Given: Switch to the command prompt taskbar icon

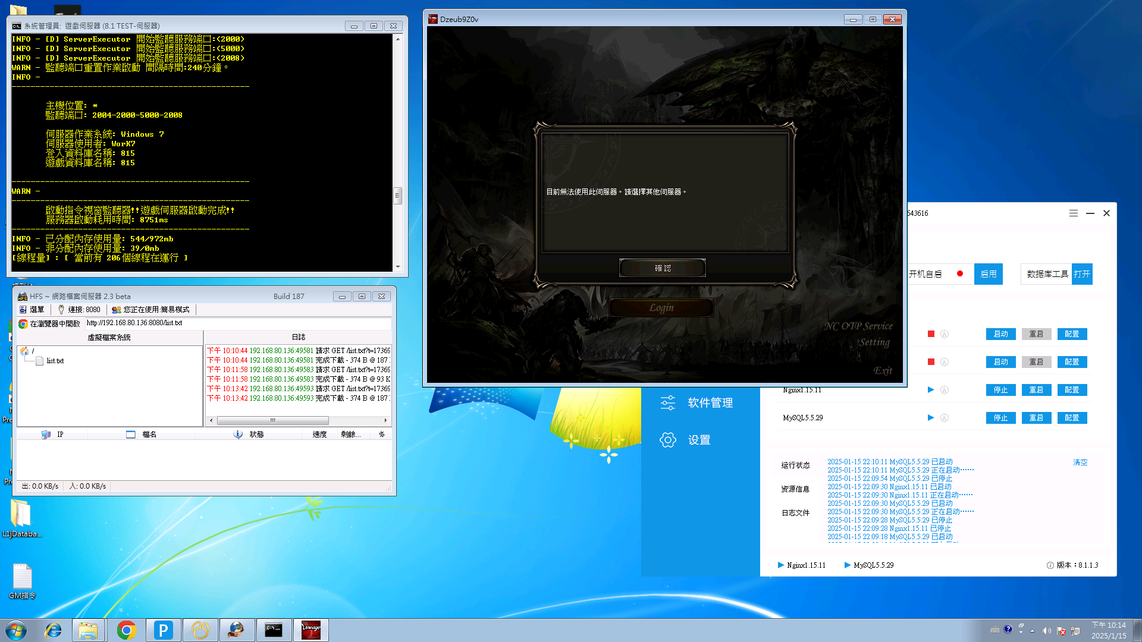Looking at the screenshot, I should point(274,630).
